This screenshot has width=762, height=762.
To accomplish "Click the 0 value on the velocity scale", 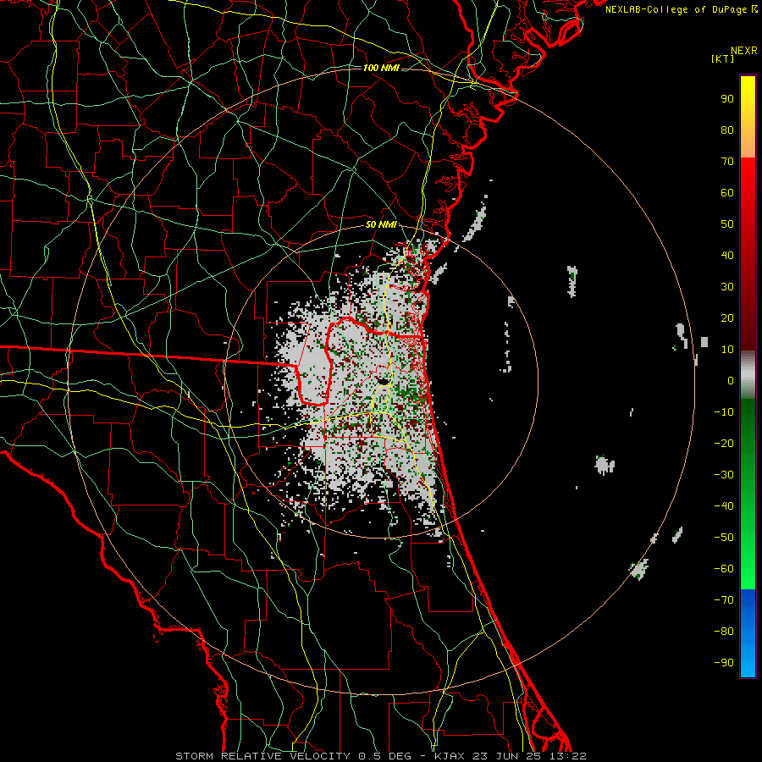I will 731,381.
